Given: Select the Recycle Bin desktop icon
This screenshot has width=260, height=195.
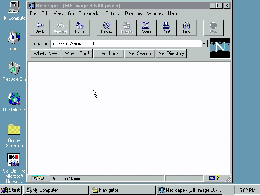Looking at the screenshot, I should click(x=14, y=71).
